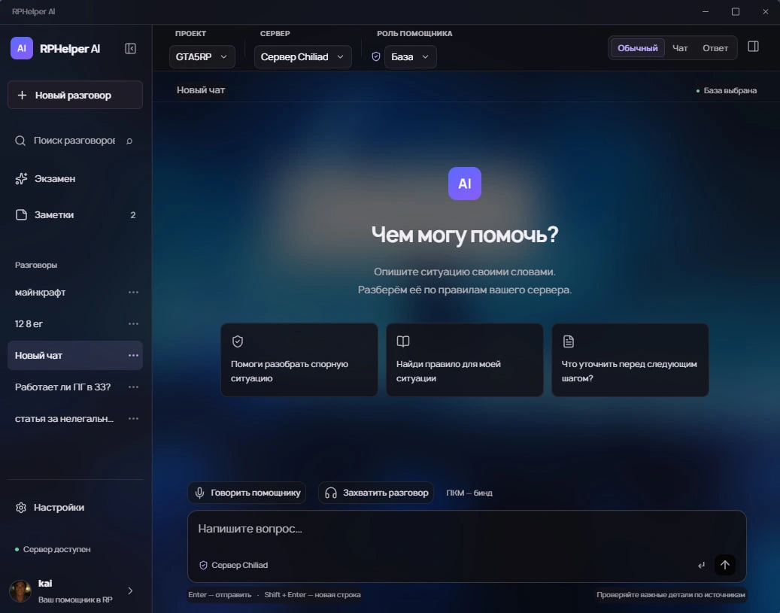Start a Новый разговор

point(75,95)
